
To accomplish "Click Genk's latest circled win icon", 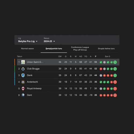I will [x=115, y=76].
